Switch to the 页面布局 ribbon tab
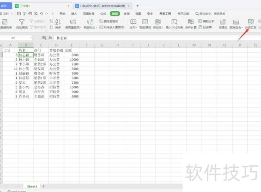This screenshot has height=192, width=261. click(89, 14)
